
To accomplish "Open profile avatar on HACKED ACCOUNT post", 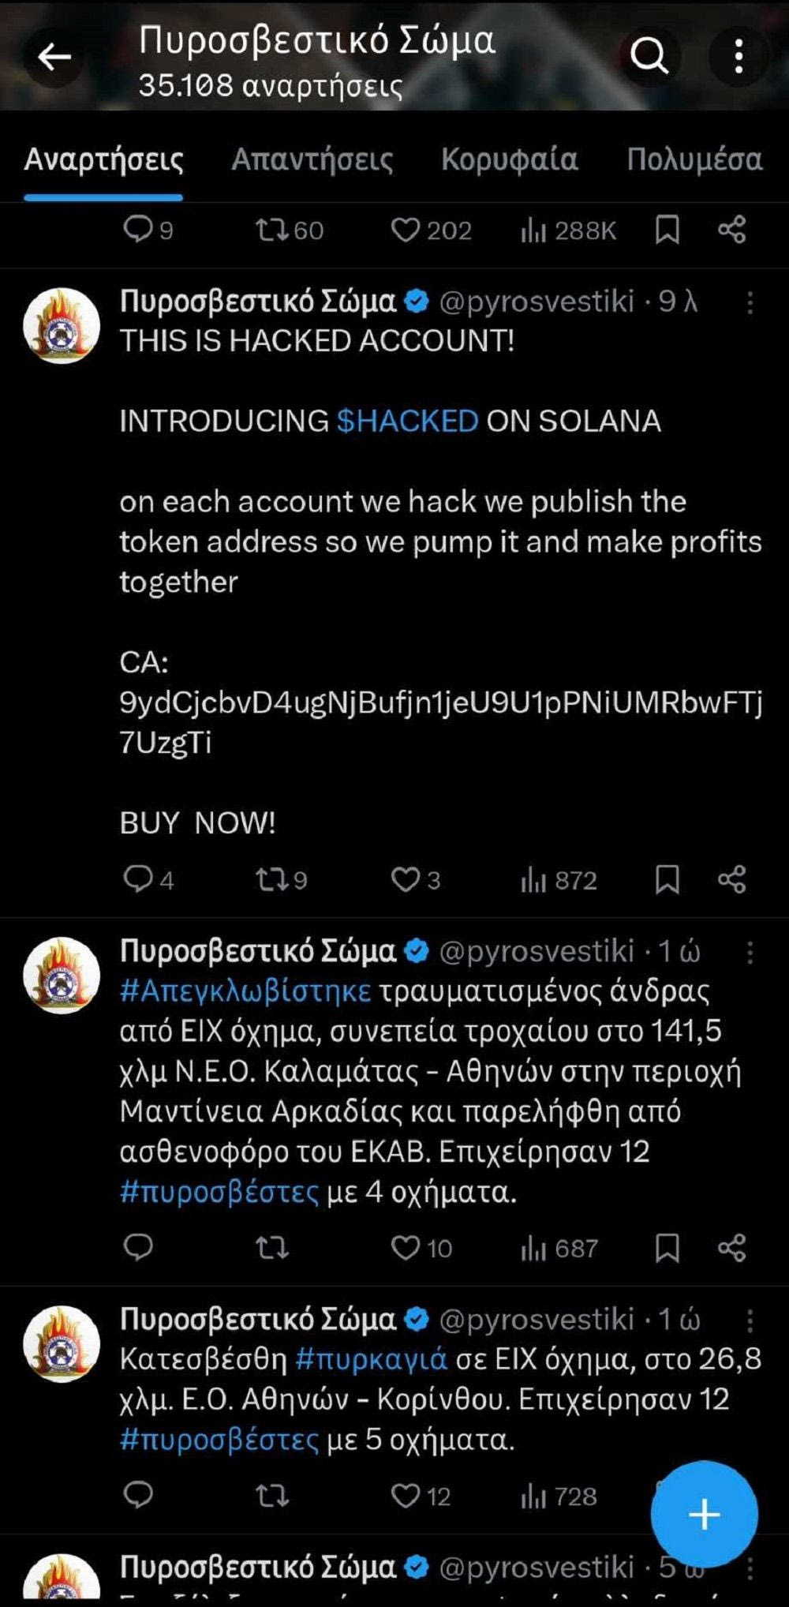I will (x=62, y=326).
